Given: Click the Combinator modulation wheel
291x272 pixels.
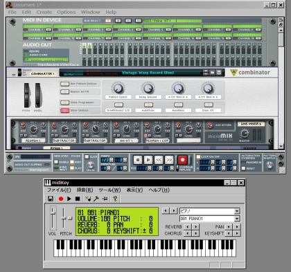Looking at the screenshot, I should (37, 96).
